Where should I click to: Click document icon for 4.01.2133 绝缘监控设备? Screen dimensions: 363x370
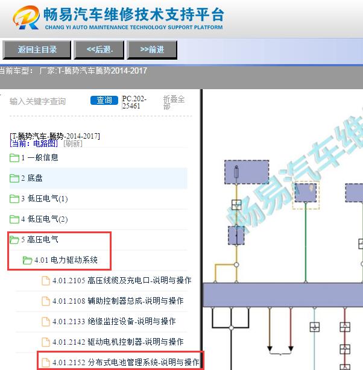[x=46, y=322]
